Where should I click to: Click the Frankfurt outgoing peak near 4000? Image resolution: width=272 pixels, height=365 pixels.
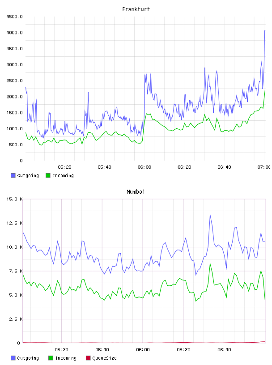(x=265, y=30)
